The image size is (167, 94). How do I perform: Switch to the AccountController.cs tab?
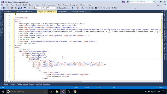click(x=79, y=12)
